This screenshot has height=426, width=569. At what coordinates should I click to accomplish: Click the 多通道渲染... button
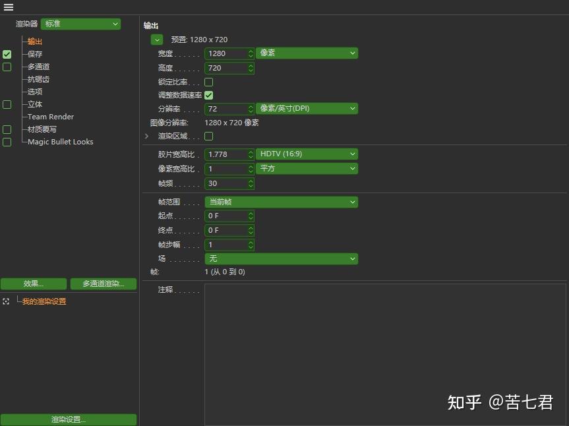(x=103, y=284)
